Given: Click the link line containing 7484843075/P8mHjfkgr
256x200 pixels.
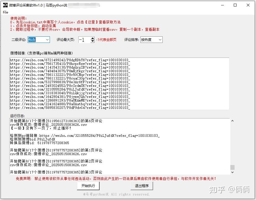Looking at the screenshot, I should 70,71.
